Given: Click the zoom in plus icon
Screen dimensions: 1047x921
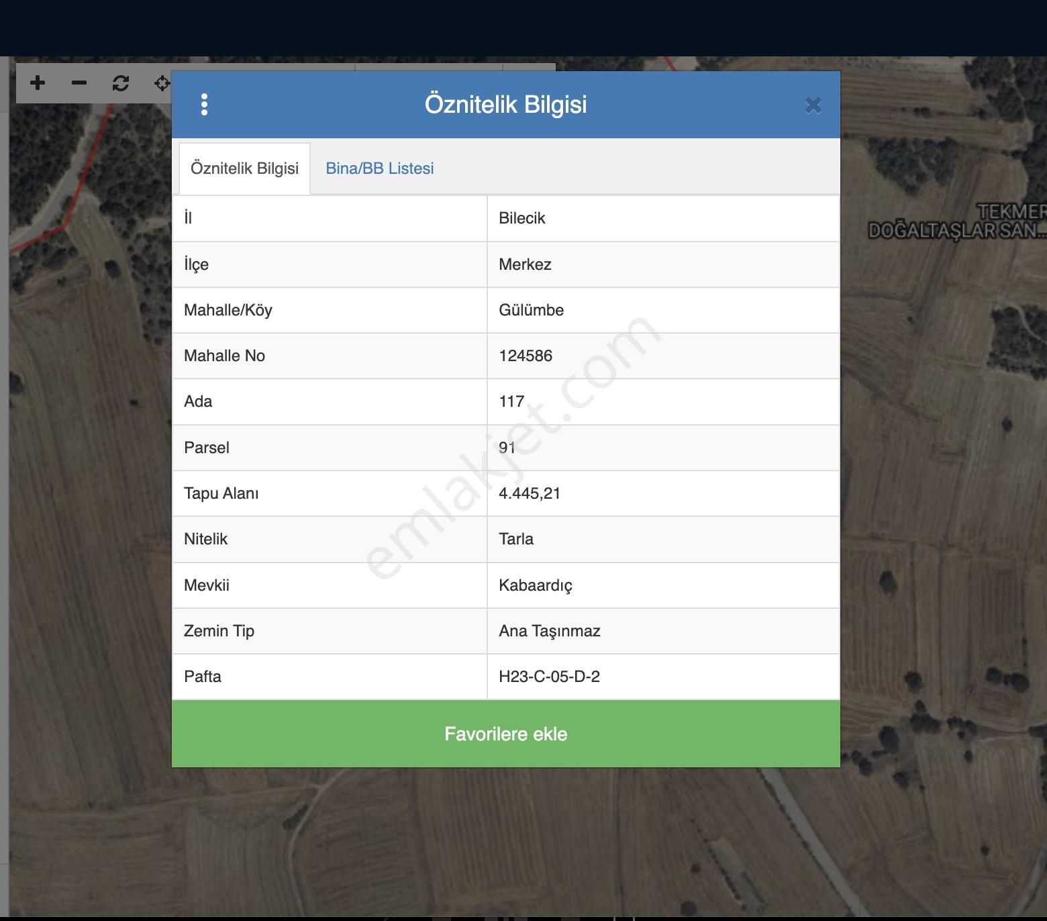Looking at the screenshot, I should (x=38, y=83).
